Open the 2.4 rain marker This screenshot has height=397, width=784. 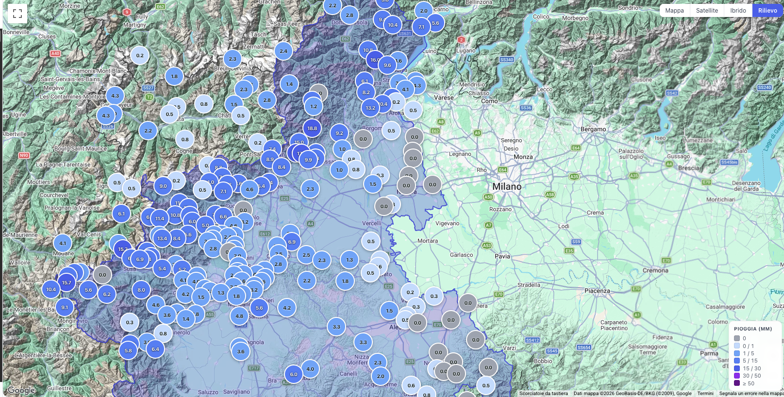(x=284, y=51)
